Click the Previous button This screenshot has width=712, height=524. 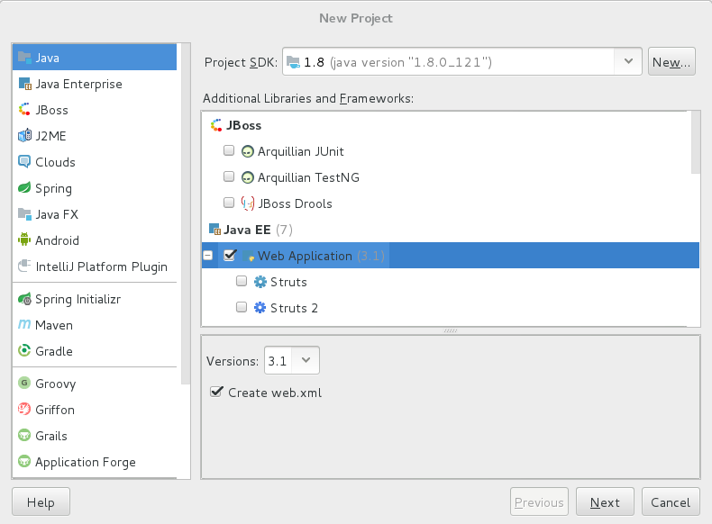tap(539, 501)
